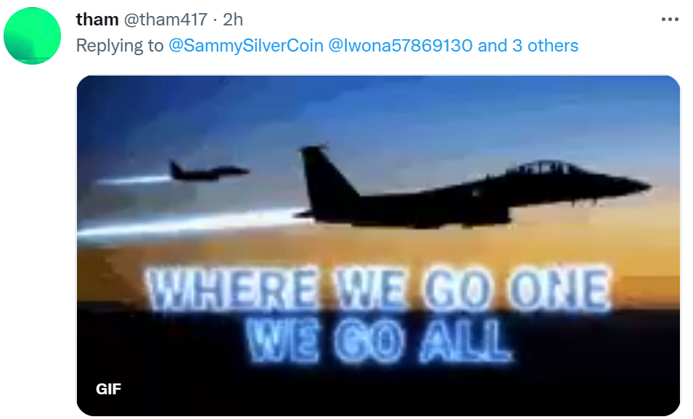The width and height of the screenshot is (693, 419).
Task: Open tham's green profile avatar
Action: coord(32,36)
